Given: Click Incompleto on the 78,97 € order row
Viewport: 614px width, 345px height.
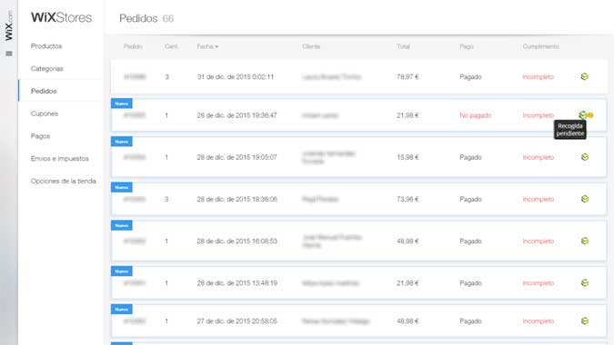Looking at the screenshot, I should click(x=538, y=77).
